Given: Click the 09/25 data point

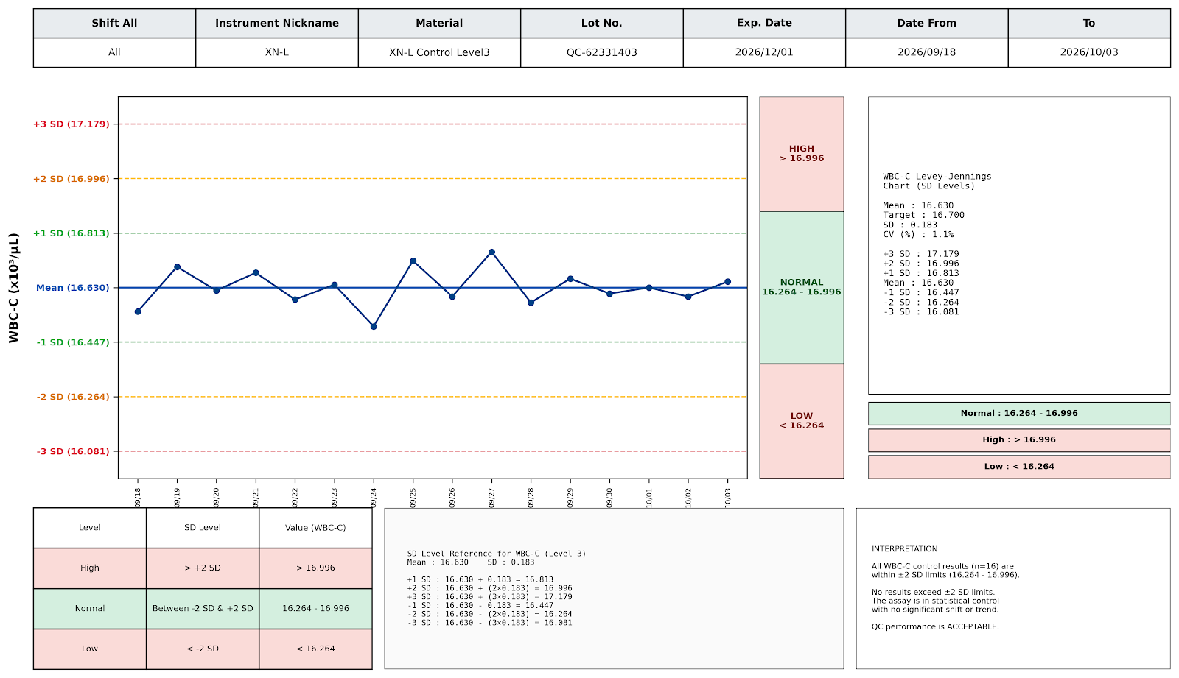Looking at the screenshot, I should [413, 261].
